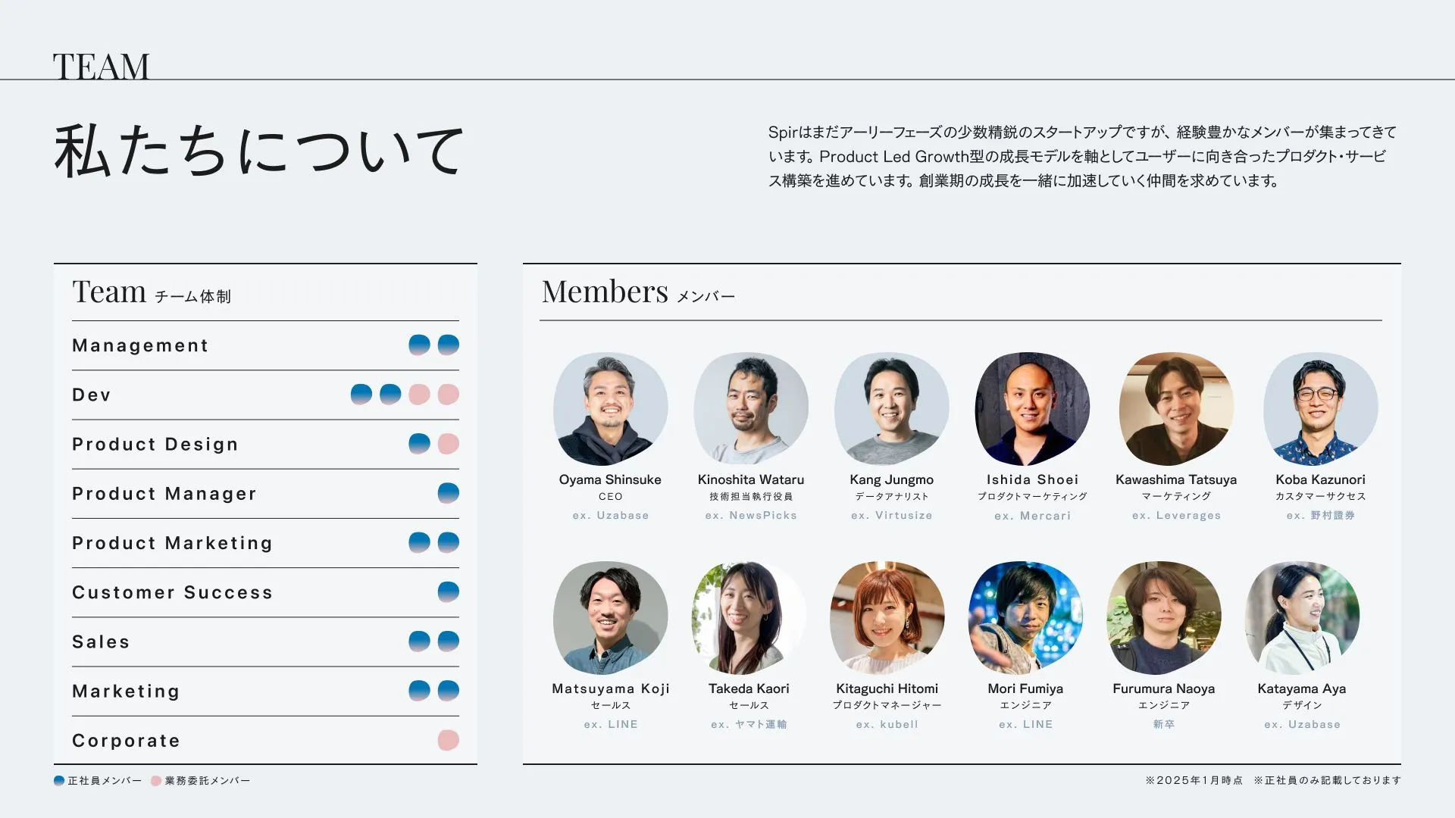This screenshot has height=818, width=1455.
Task: Click the name Kang Jungmo
Action: coord(892,479)
